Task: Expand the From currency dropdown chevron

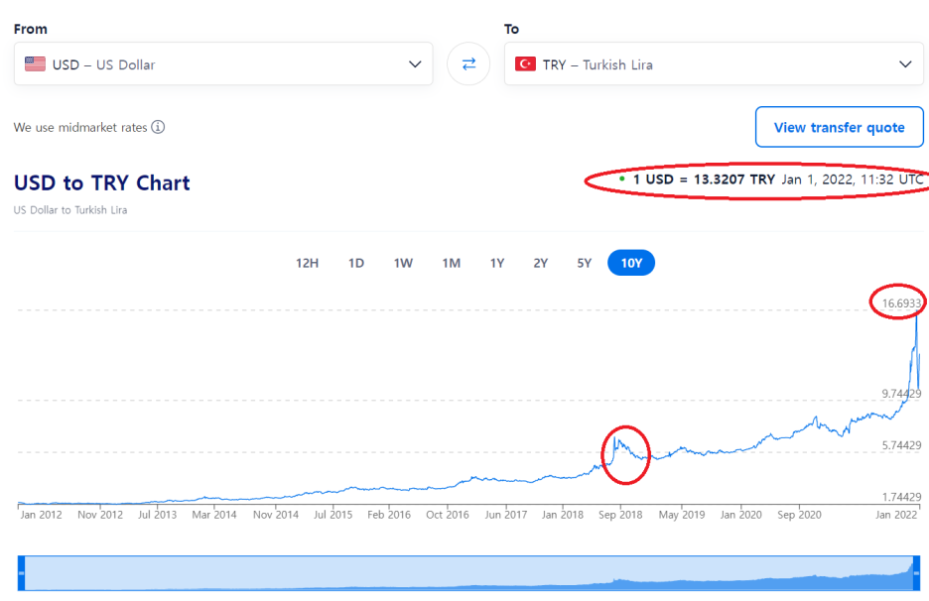Action: [x=415, y=63]
